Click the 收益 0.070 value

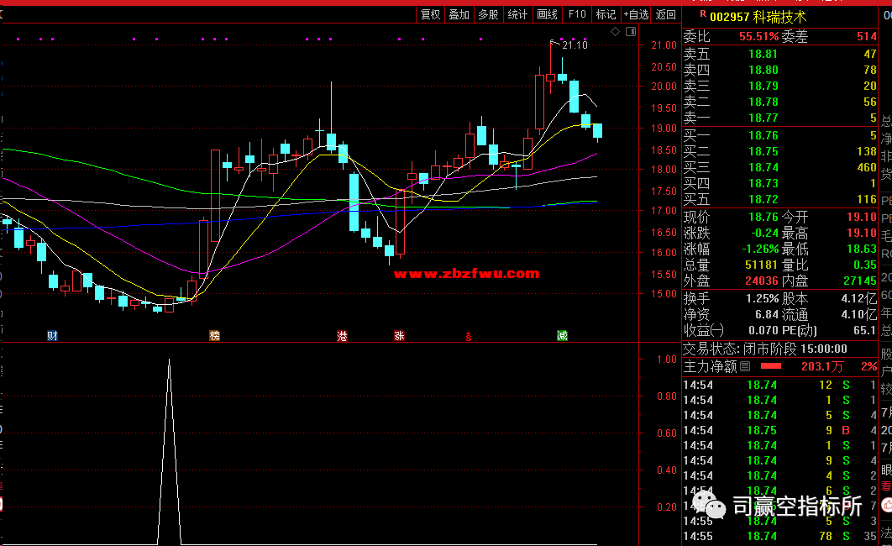coord(764,330)
